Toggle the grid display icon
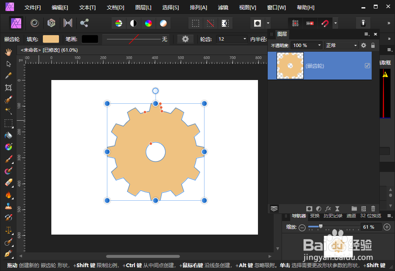 pos(296,23)
